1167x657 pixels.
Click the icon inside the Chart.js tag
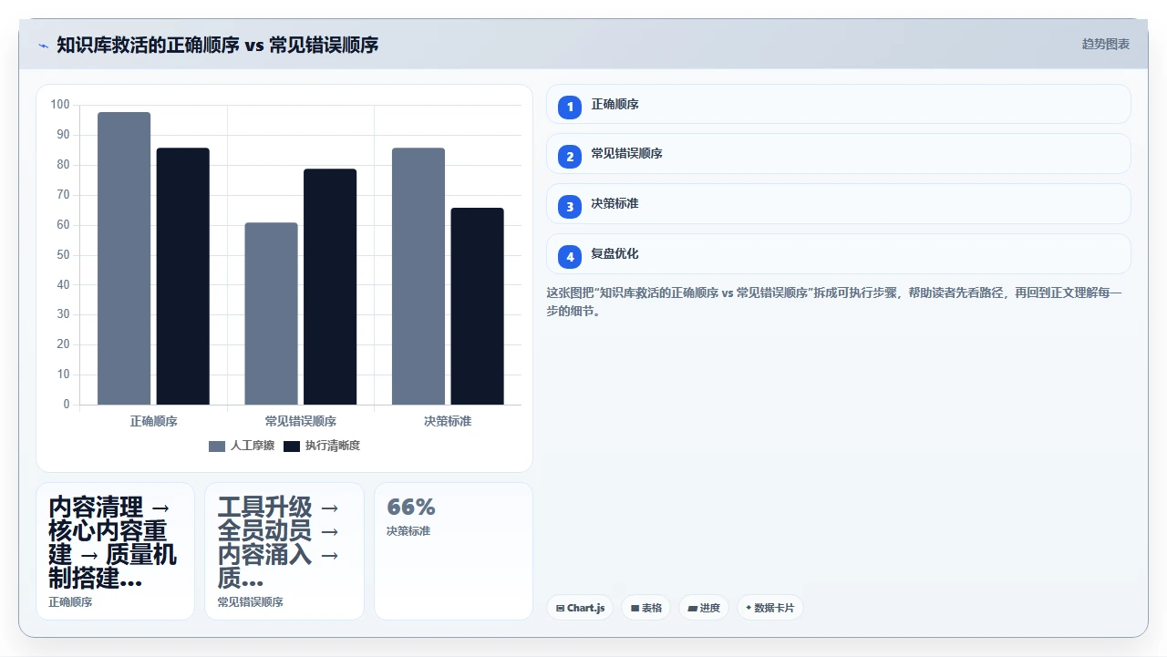click(x=560, y=608)
